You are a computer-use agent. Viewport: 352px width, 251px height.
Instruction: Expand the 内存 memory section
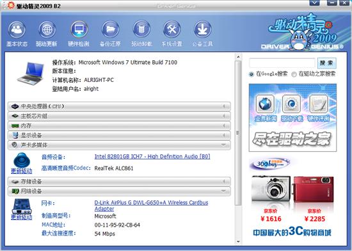click(119, 125)
